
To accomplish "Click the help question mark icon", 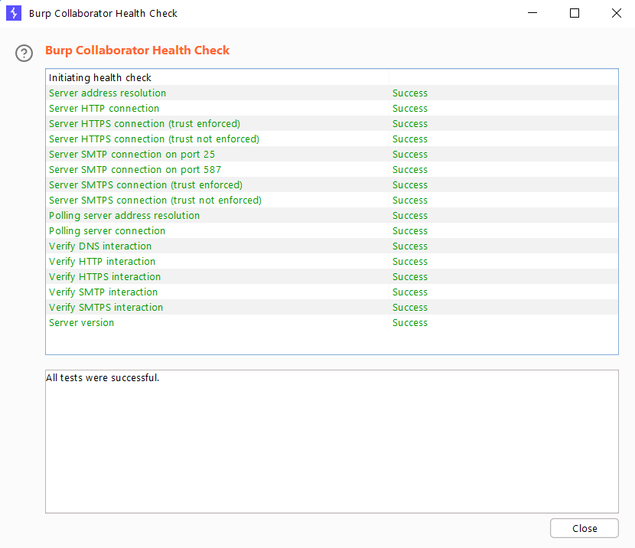I will point(24,53).
